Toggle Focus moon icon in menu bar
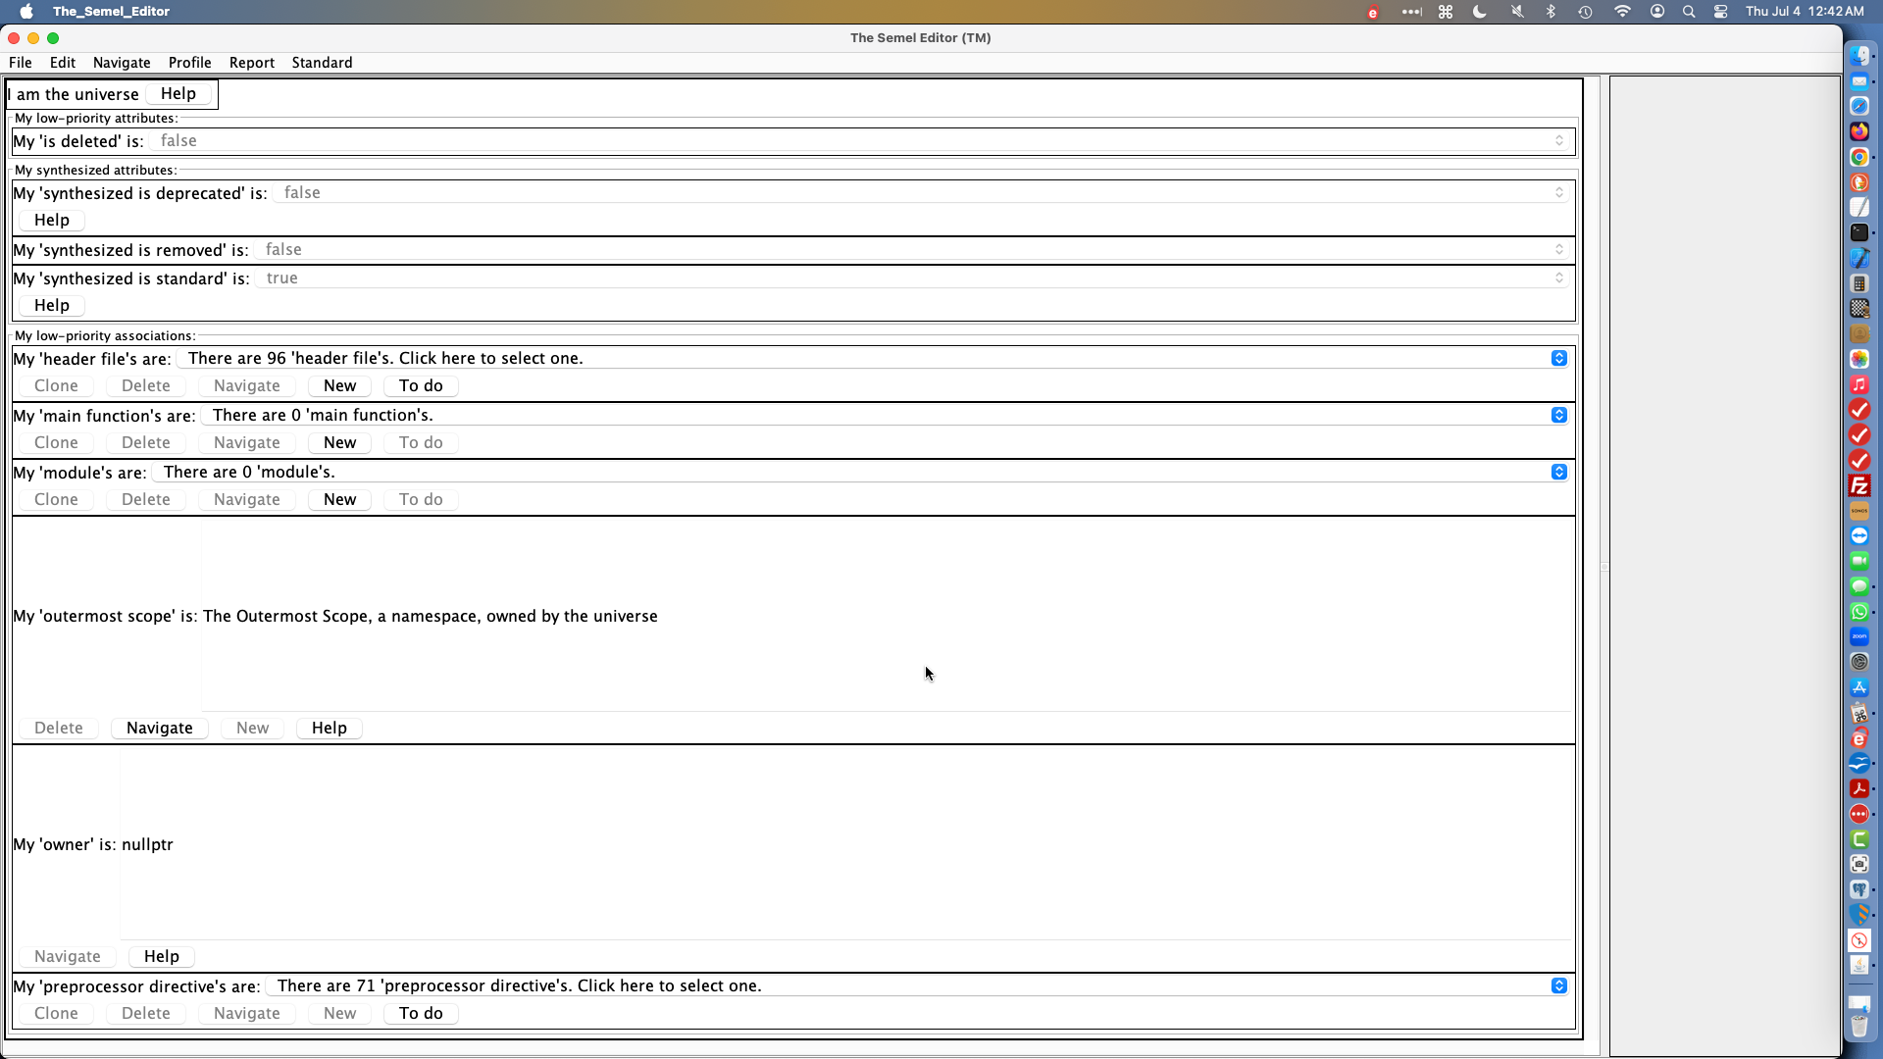This screenshot has height=1059, width=1883. pyautogui.click(x=1480, y=12)
